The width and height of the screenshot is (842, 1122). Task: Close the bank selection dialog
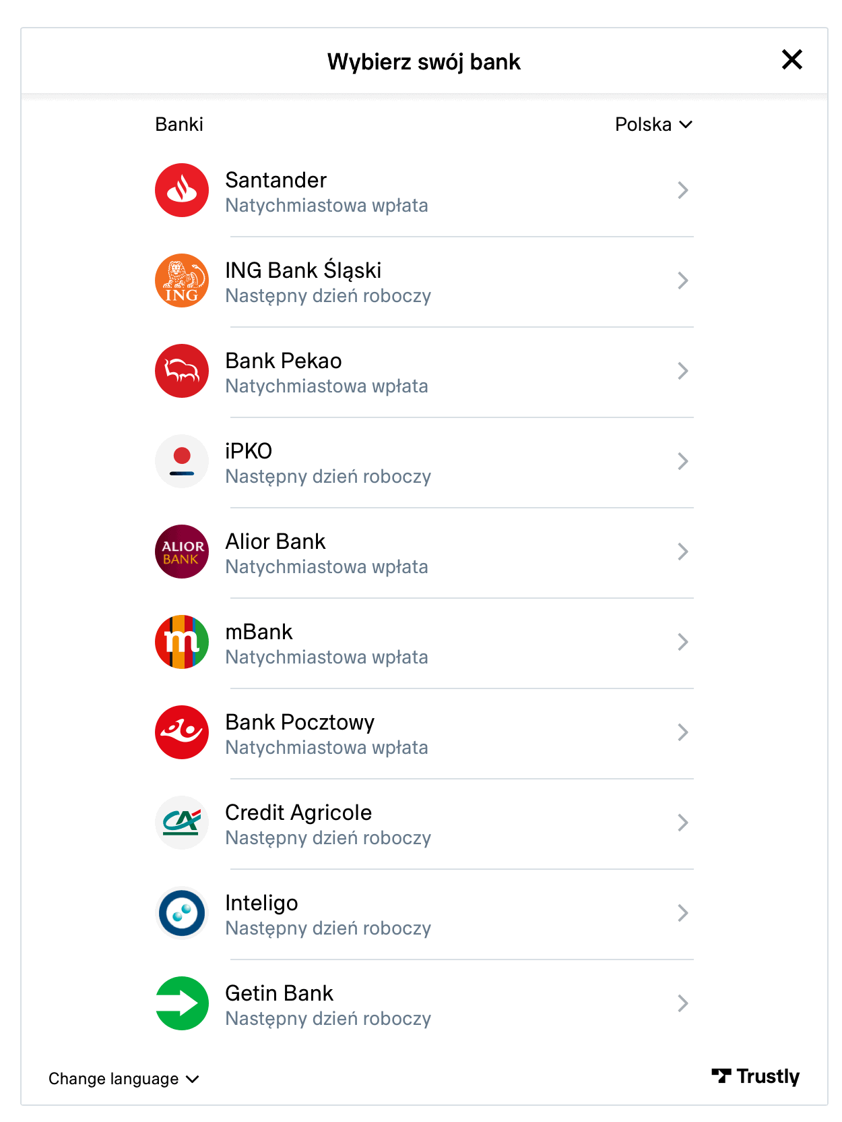(x=792, y=59)
